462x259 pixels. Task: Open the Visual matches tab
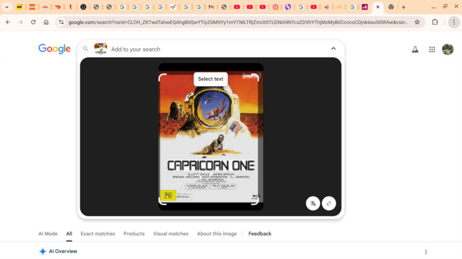[x=171, y=234]
